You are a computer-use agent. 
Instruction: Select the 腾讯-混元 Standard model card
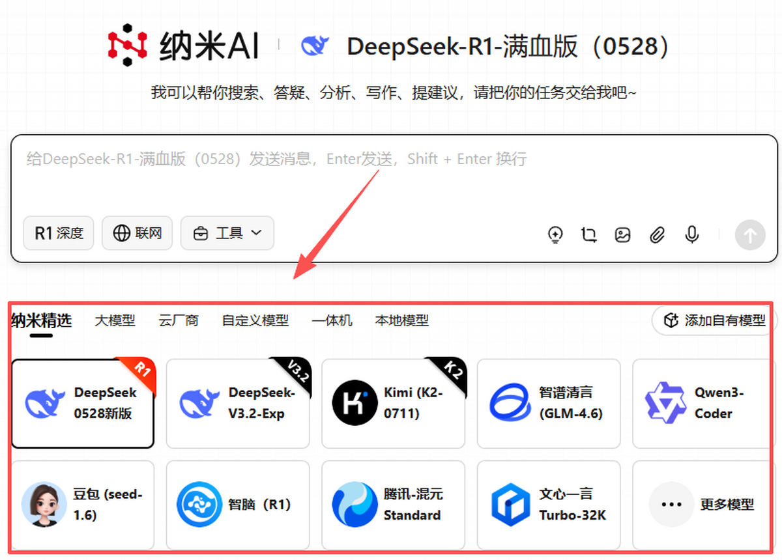[394, 505]
